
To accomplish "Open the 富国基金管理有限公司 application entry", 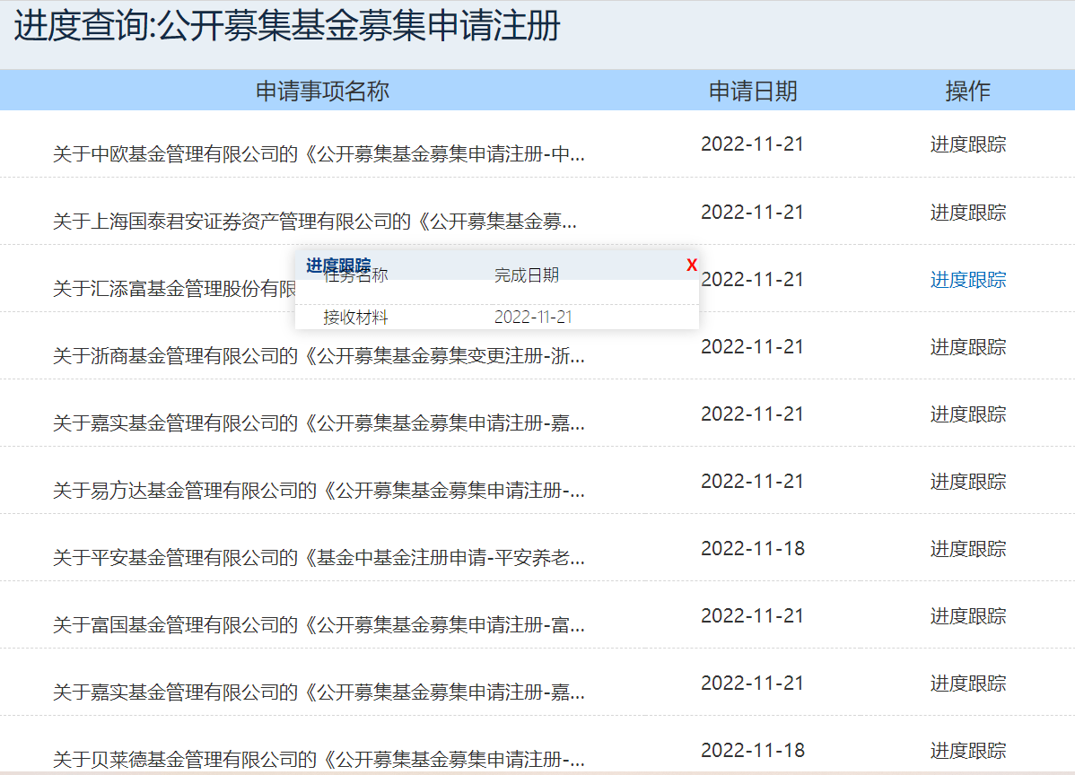I will pos(319,625).
